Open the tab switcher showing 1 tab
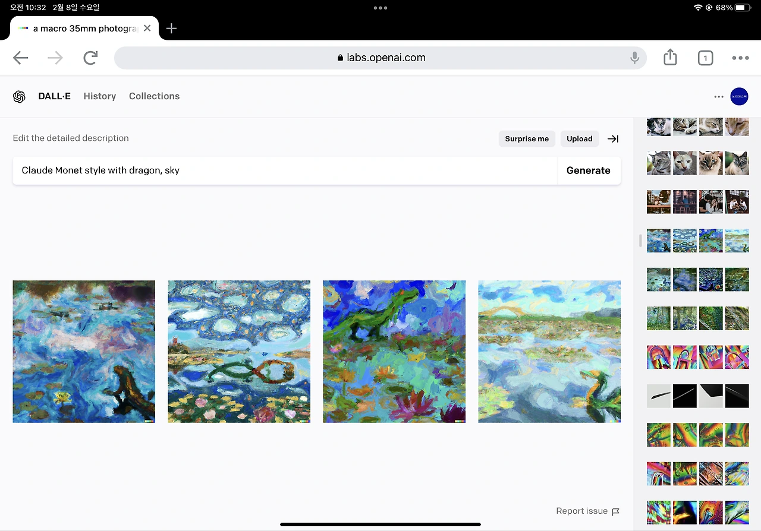 705,58
